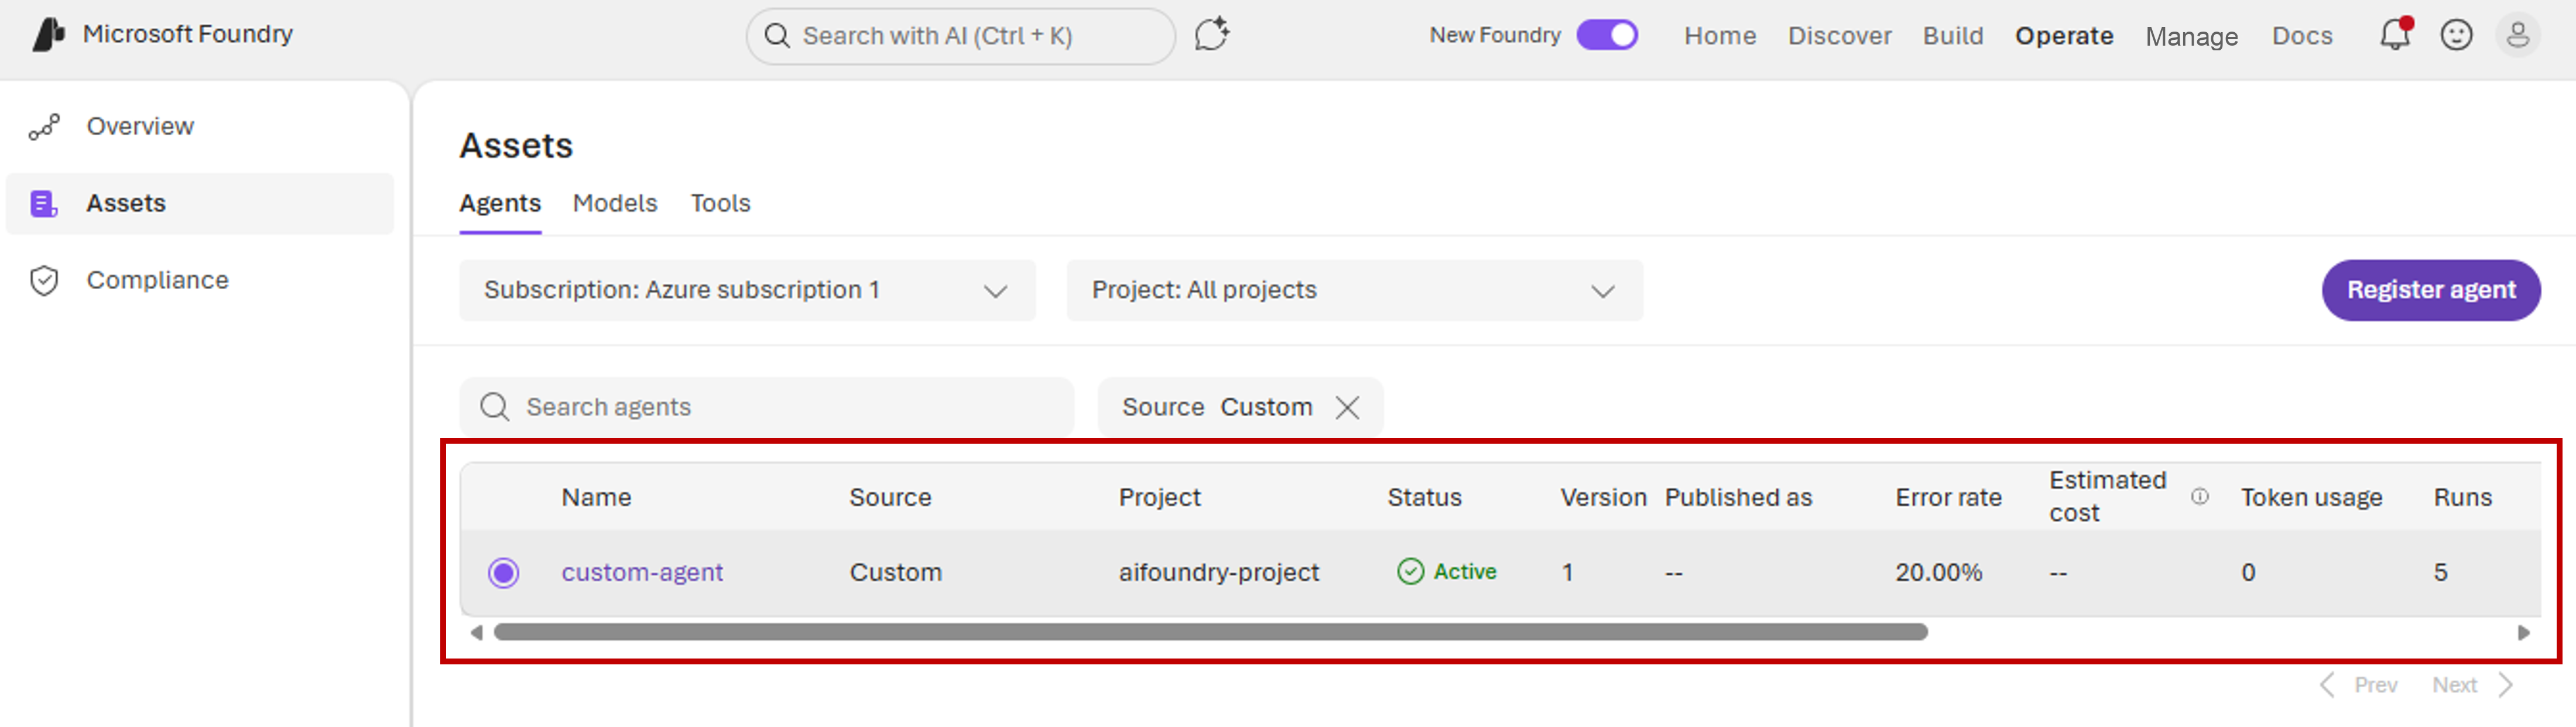Open the notifications bell icon
The image size is (2576, 727).
click(x=2395, y=35)
